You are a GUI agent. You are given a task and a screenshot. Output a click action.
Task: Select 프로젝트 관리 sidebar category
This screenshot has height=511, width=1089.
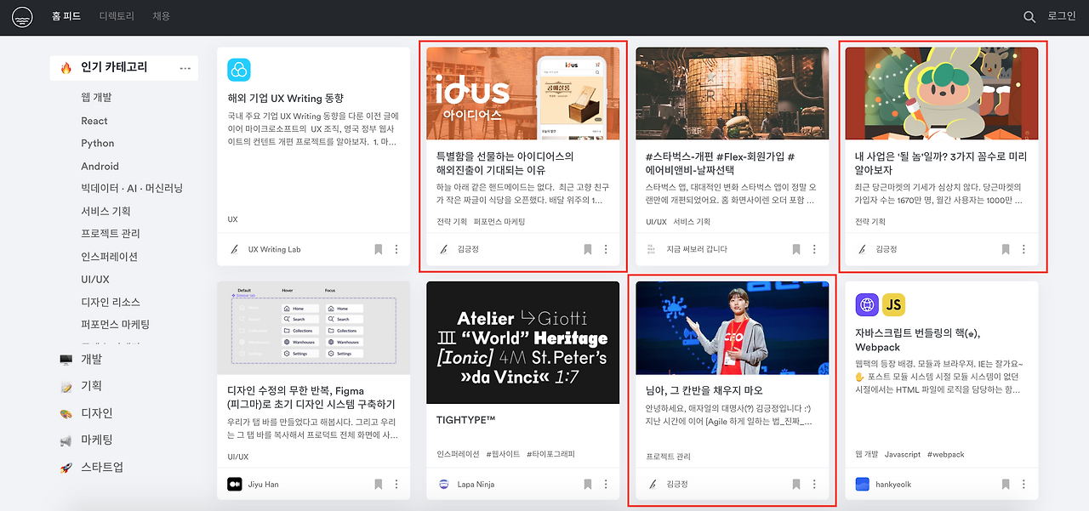tap(111, 234)
